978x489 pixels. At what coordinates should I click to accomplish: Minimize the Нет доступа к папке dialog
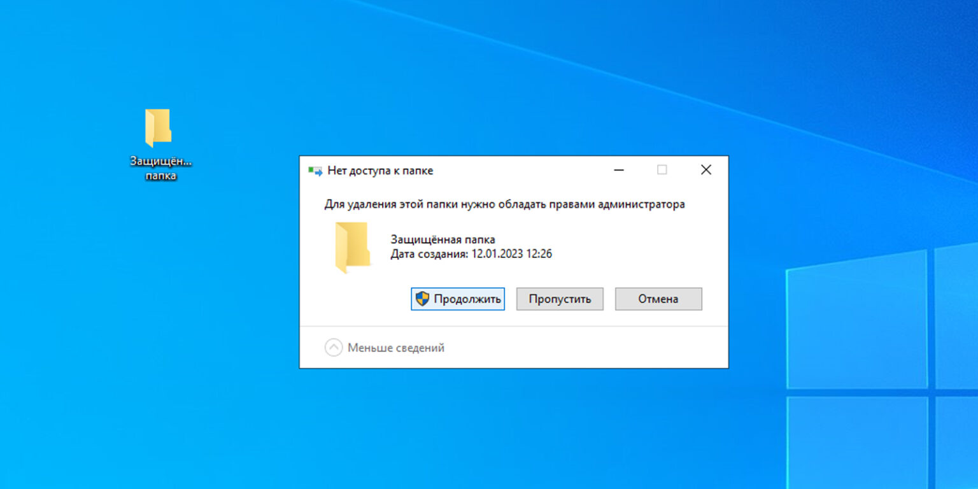tap(618, 170)
